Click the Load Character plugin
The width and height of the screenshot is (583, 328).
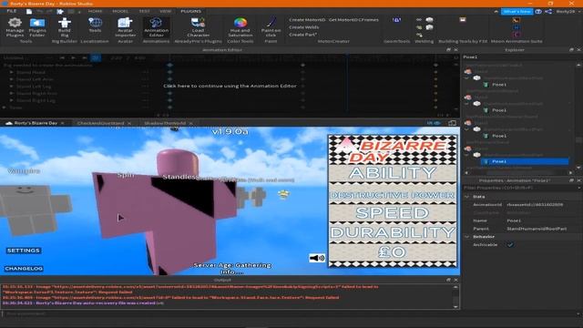point(198,27)
